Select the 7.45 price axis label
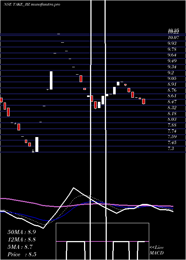Viewport: 186px width, 260px height. coord(172,143)
